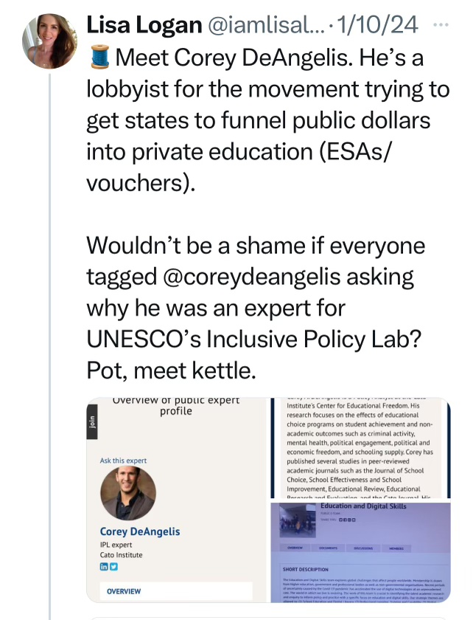
Task: Select the DISCUSSIONS tab in the bottom-right image
Action: (365, 548)
